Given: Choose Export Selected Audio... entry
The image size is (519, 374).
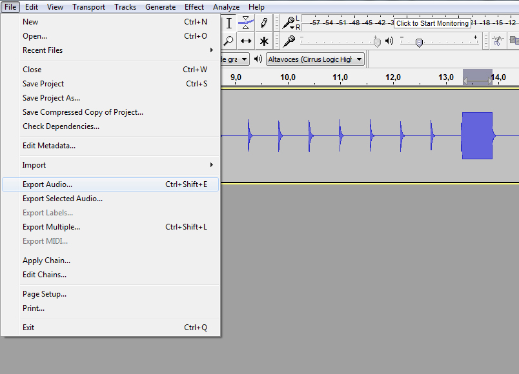Looking at the screenshot, I should (110, 199).
